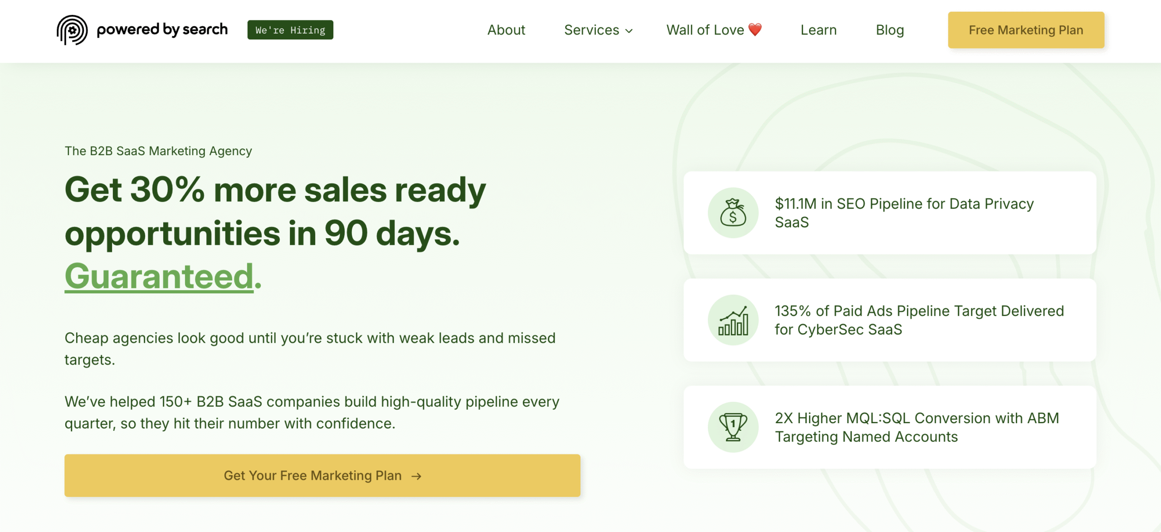1161x532 pixels.
Task: Open the Learn page
Action: (x=818, y=30)
